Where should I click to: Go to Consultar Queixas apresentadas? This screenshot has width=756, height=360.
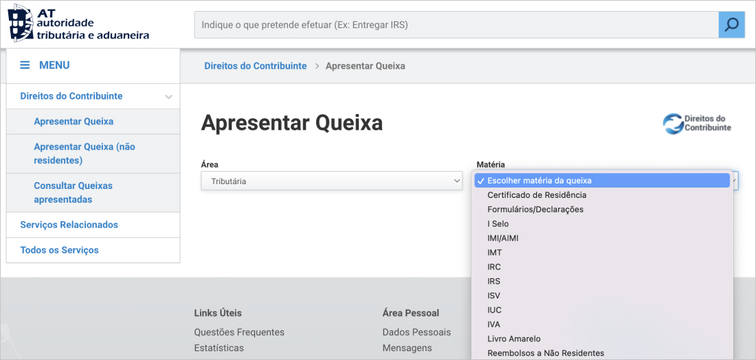pos(73,192)
